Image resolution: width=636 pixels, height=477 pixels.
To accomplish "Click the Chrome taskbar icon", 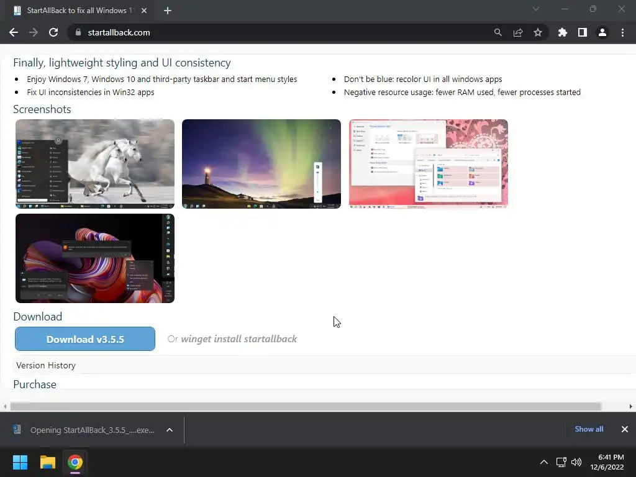I will [x=75, y=462].
